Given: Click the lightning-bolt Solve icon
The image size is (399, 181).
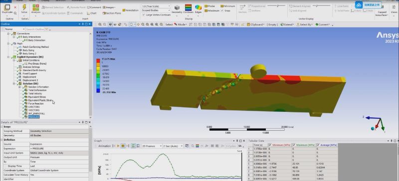Looking at the screenshot, I should tap(24, 7).
